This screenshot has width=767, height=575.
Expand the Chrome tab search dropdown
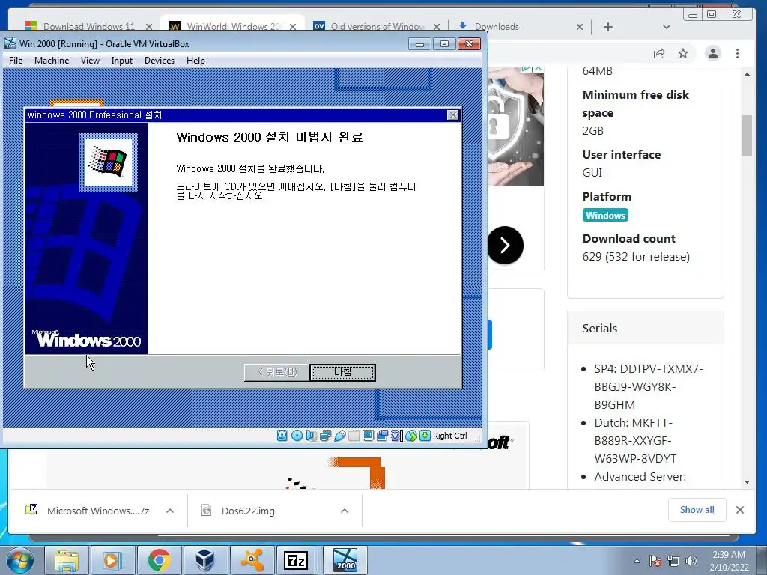click(666, 27)
